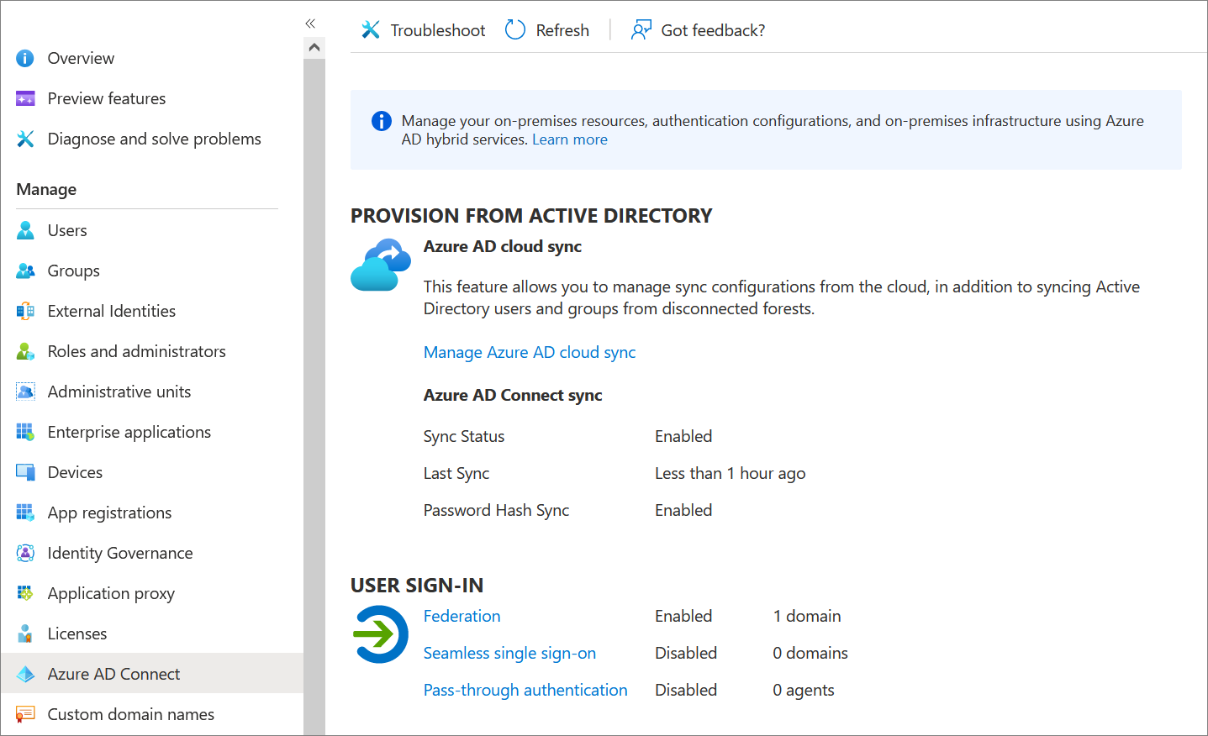The height and width of the screenshot is (736, 1208).
Task: Click the Groups icon in the sidebar
Action: (x=25, y=270)
